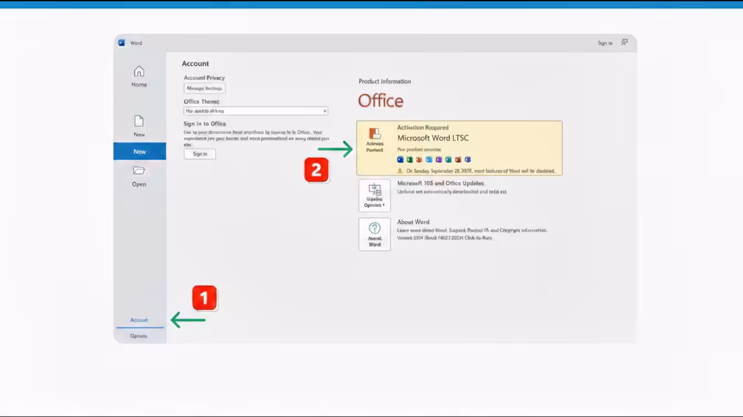Click the Word logo in the title bar
This screenshot has width=743, height=417.
[x=122, y=43]
